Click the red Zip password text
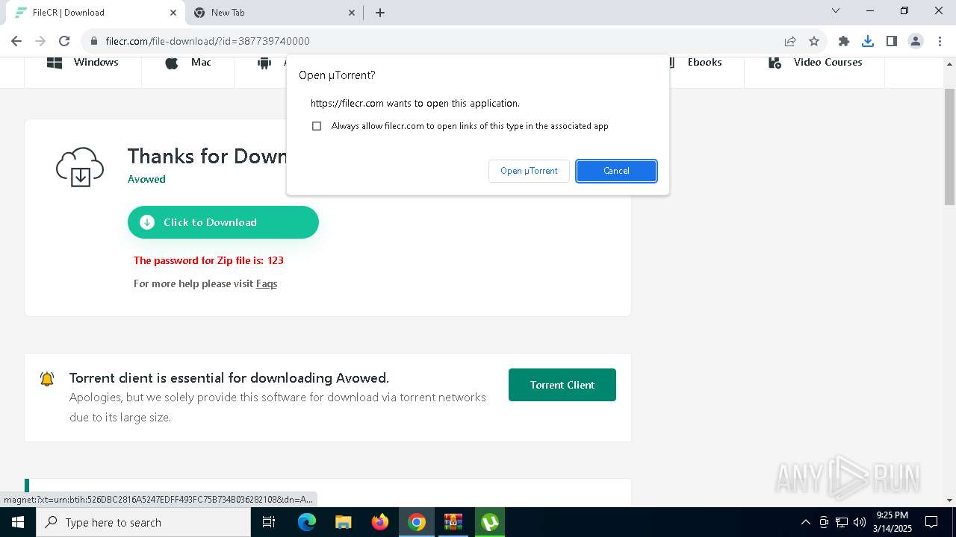Screen dimensions: 956x537 pyautogui.click(x=208, y=260)
